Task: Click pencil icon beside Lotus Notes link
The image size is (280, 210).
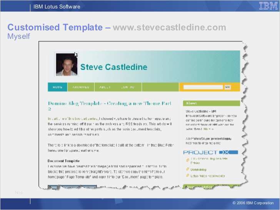Action: point(187,175)
